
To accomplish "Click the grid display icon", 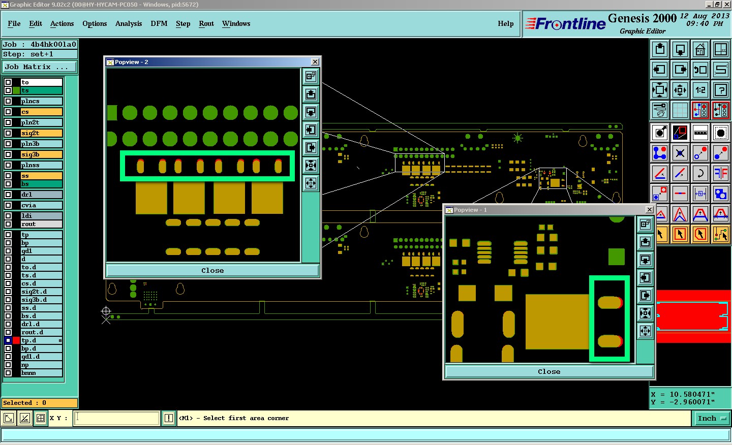I will pyautogui.click(x=680, y=110).
